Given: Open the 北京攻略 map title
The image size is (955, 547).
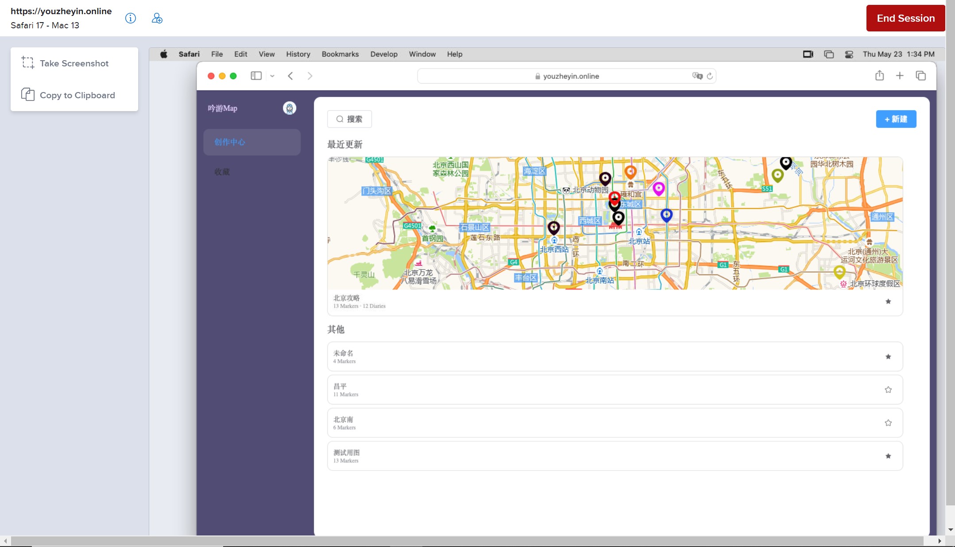Looking at the screenshot, I should (x=346, y=298).
